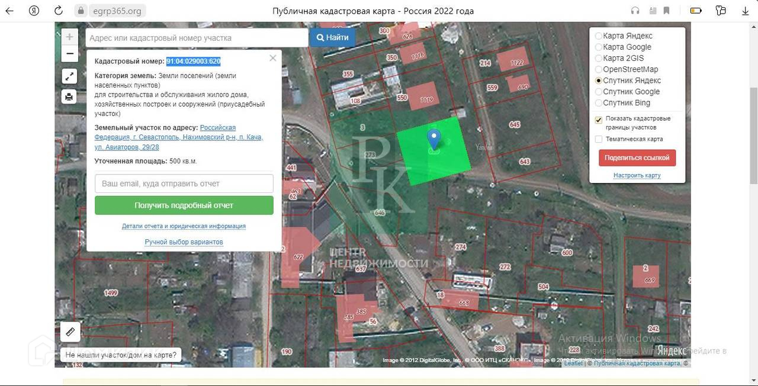This screenshot has height=386, width=758.
Task: Click the email input field for report
Action: pyautogui.click(x=184, y=184)
